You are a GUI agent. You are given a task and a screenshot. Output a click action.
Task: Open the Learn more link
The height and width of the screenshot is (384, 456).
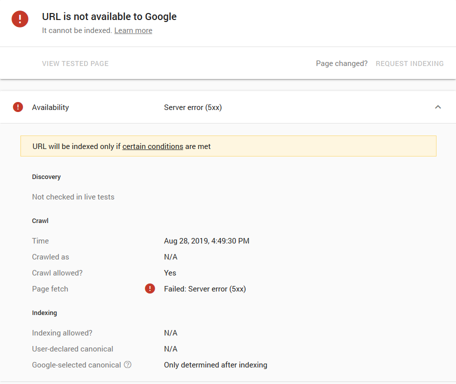(133, 30)
